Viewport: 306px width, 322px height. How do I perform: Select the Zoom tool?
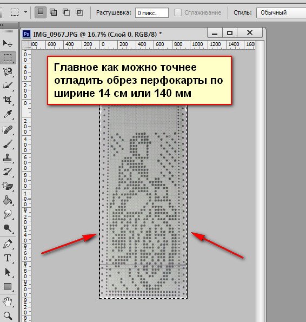tap(8, 316)
